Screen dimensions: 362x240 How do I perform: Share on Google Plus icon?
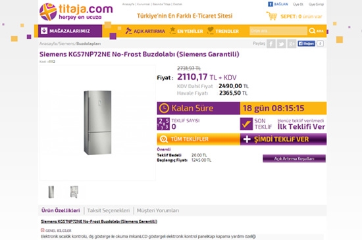(292, 43)
